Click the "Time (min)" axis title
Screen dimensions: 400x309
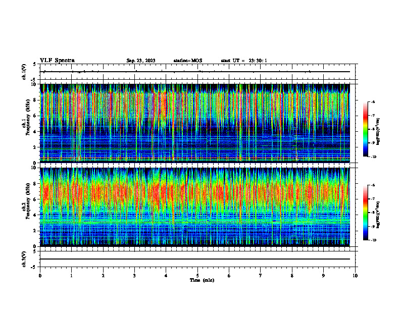pos(202,280)
